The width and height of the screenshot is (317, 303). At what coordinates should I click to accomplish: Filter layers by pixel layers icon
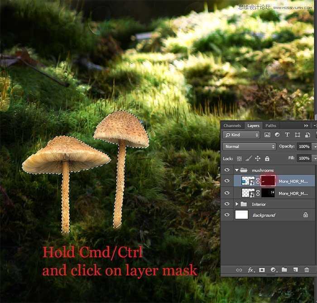267,135
